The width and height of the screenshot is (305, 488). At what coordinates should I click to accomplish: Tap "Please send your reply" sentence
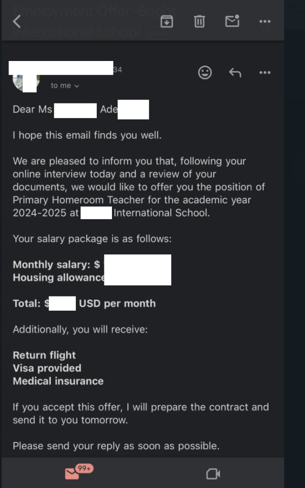[116, 446]
